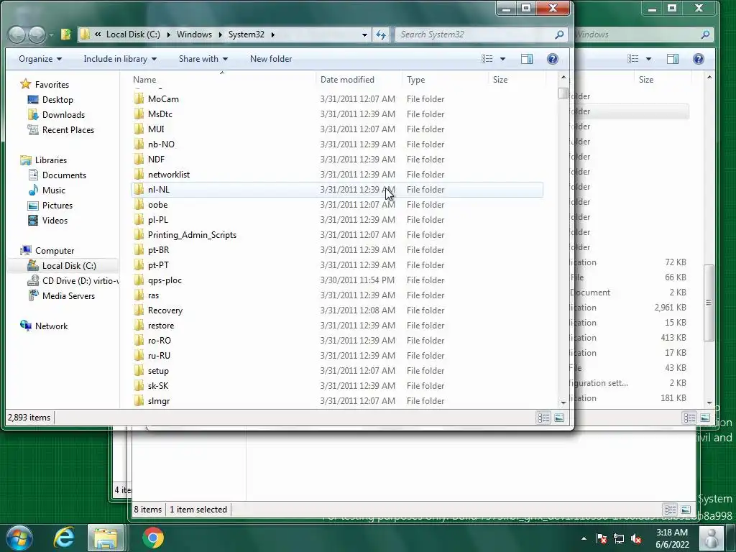Select the oobe folder icon
Image resolution: width=736 pixels, height=552 pixels.
coord(139,205)
